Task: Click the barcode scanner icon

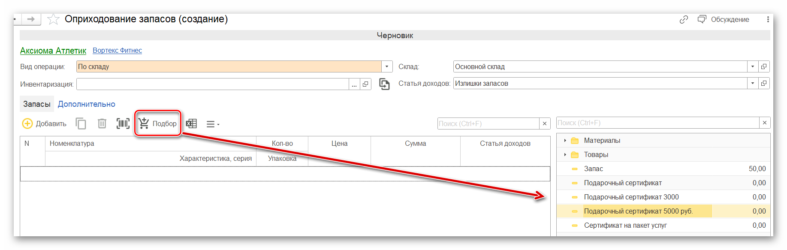Action: 123,123
